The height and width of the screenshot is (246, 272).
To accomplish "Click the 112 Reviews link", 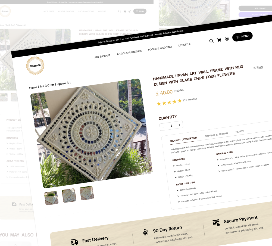I will [190, 99].
